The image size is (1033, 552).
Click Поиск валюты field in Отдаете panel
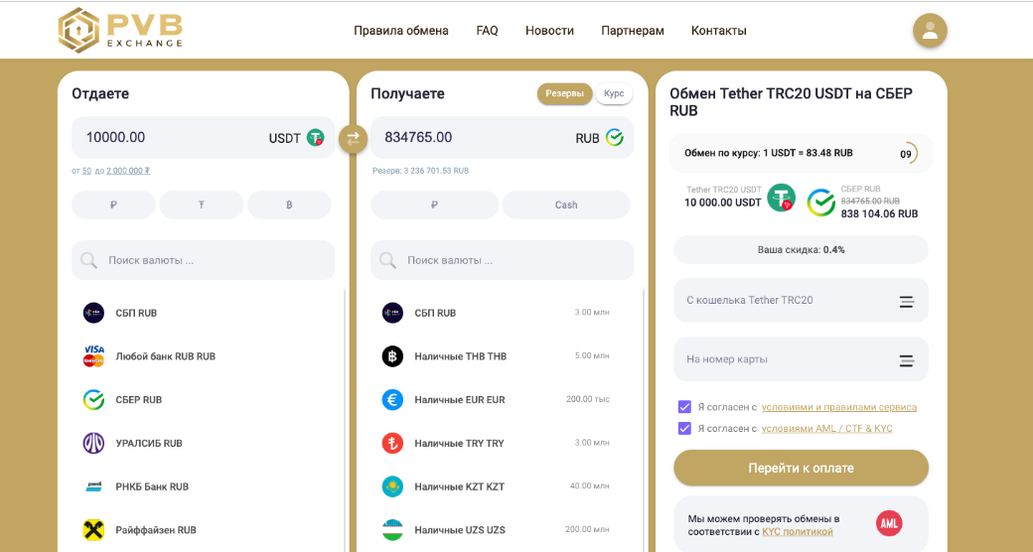pyautogui.click(x=203, y=260)
